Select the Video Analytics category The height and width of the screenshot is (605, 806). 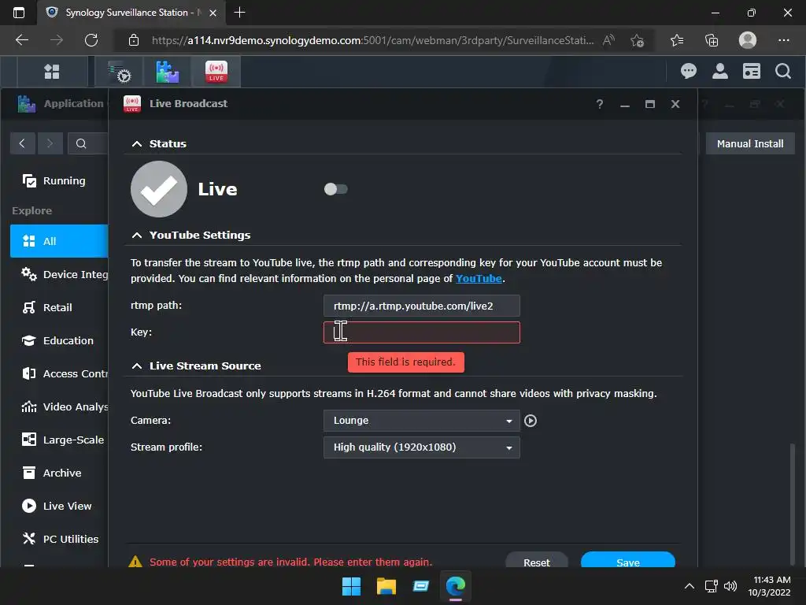point(59,406)
